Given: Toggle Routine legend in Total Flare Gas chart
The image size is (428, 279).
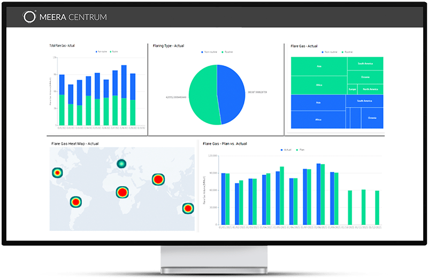Looking at the screenshot, I should coord(114,52).
